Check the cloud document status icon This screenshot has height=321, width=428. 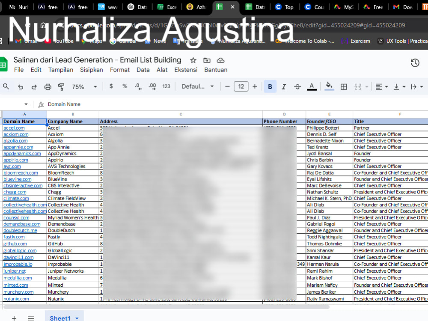[x=220, y=60]
